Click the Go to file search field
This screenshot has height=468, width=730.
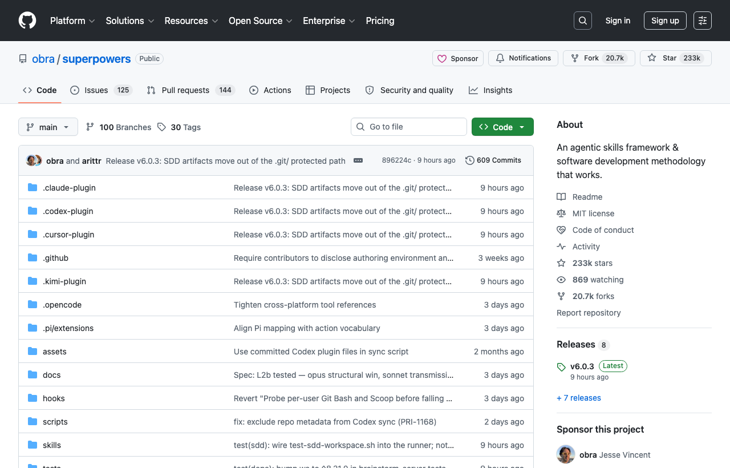(409, 127)
